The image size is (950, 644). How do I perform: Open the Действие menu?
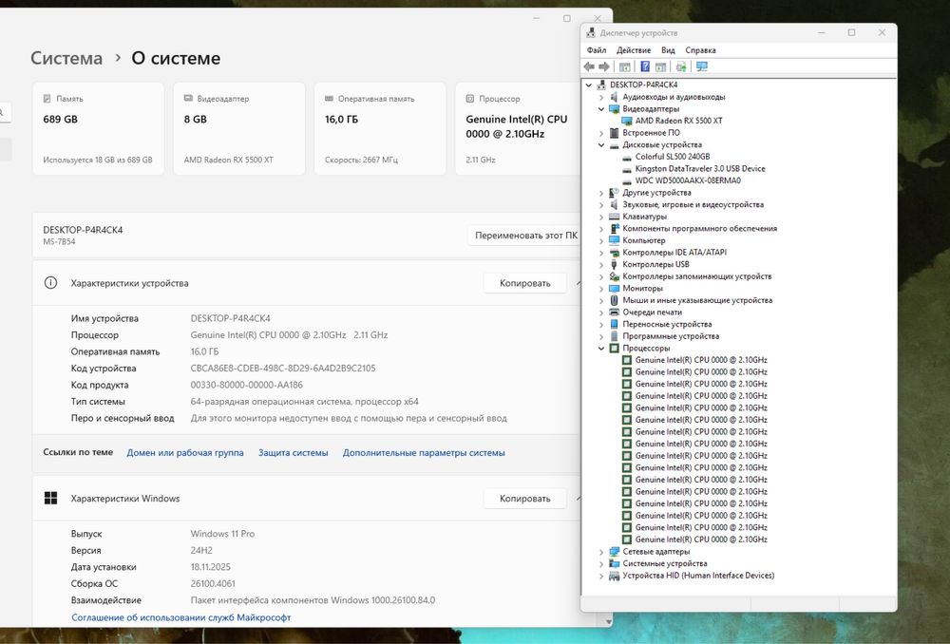point(633,50)
